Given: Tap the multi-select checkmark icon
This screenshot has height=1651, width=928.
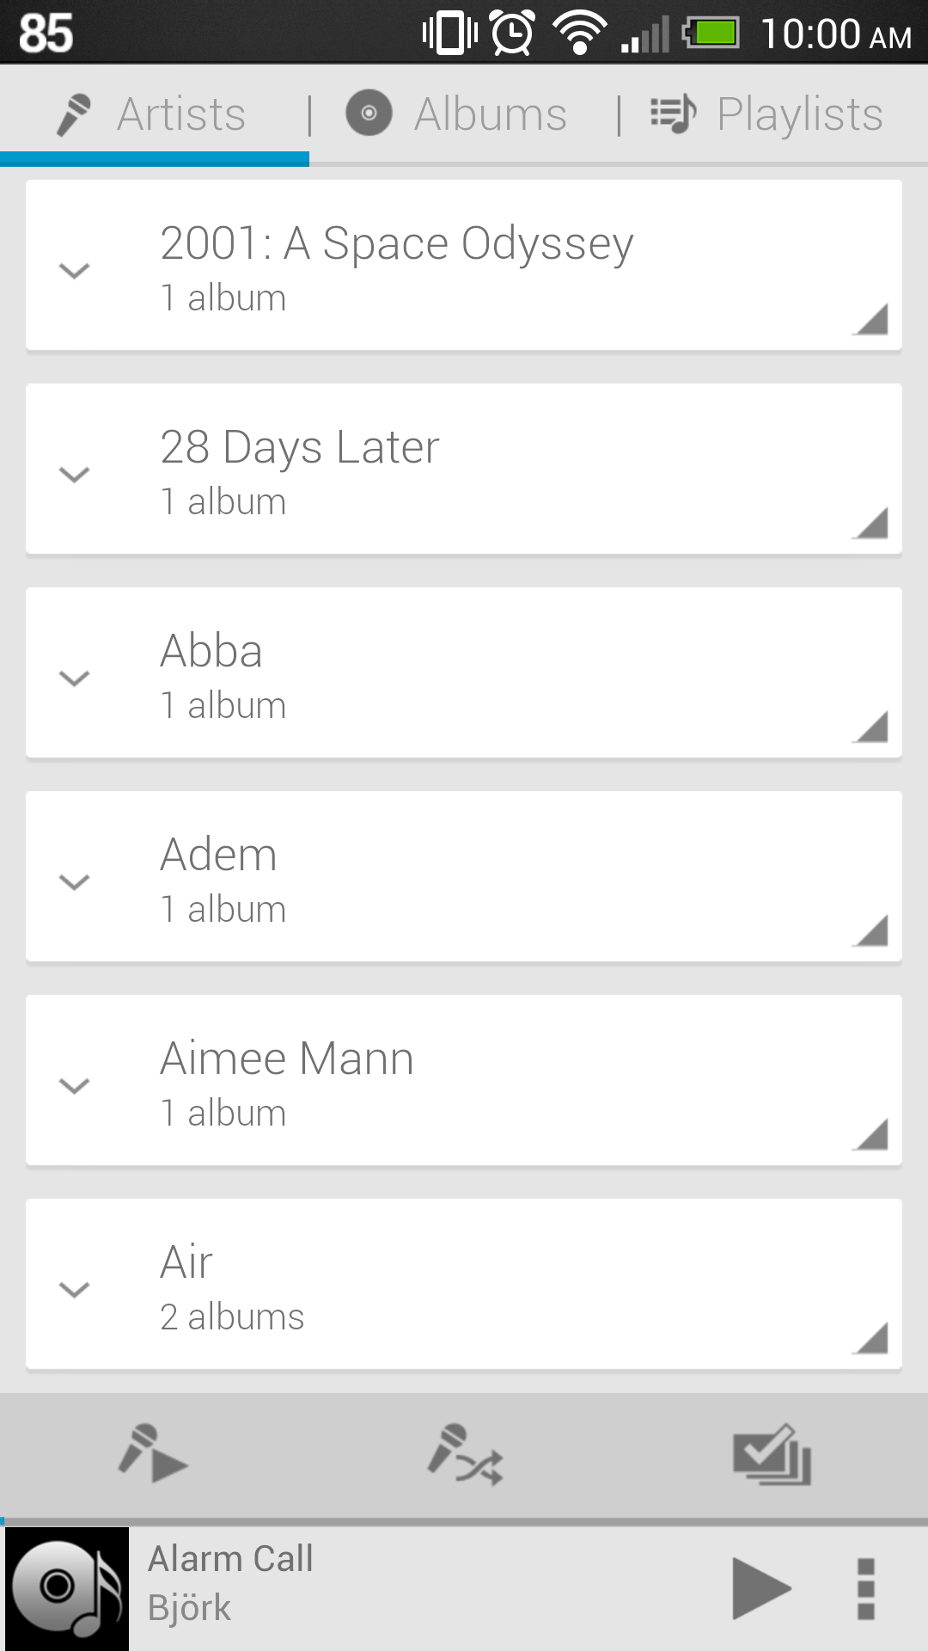Looking at the screenshot, I should pyautogui.click(x=772, y=1454).
